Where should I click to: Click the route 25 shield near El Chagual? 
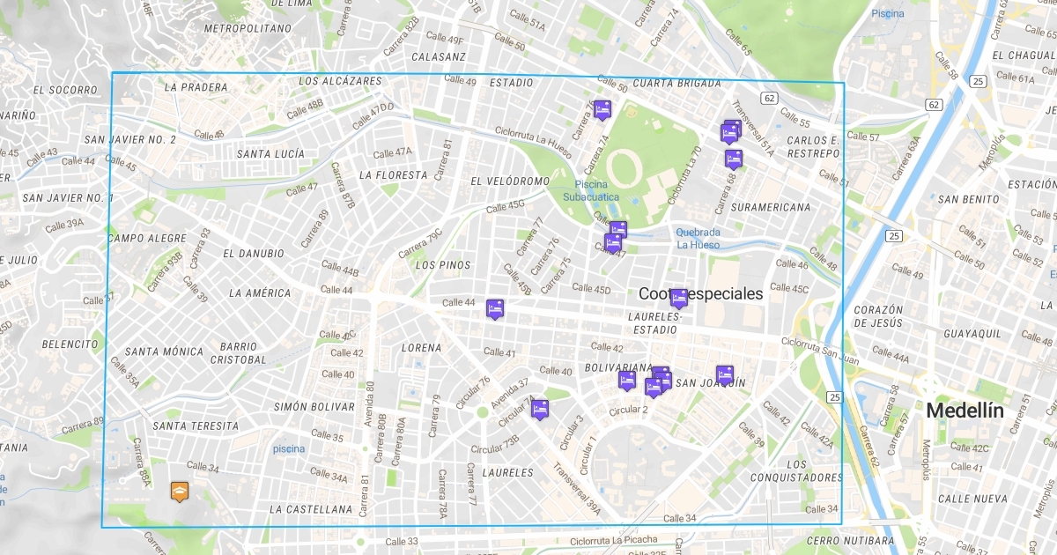977,82
